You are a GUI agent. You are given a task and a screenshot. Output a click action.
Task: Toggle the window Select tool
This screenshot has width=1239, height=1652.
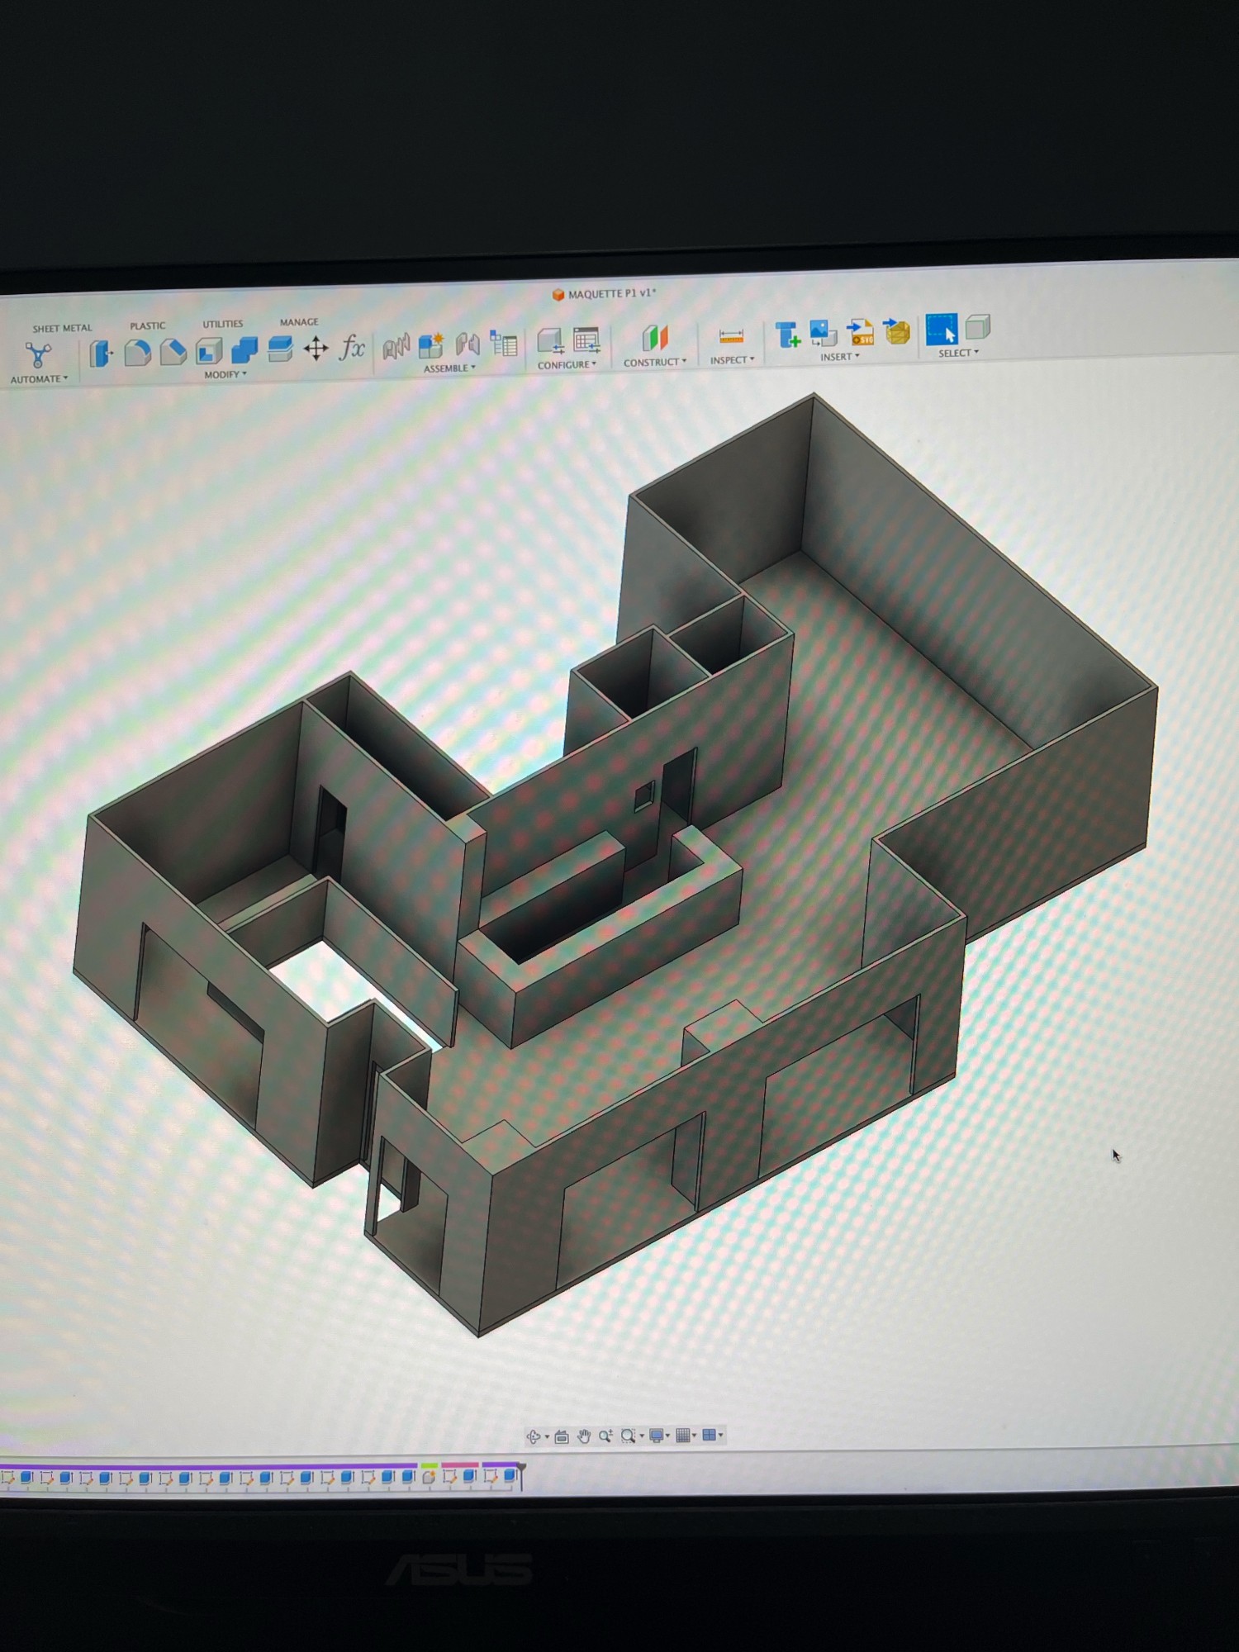941,330
